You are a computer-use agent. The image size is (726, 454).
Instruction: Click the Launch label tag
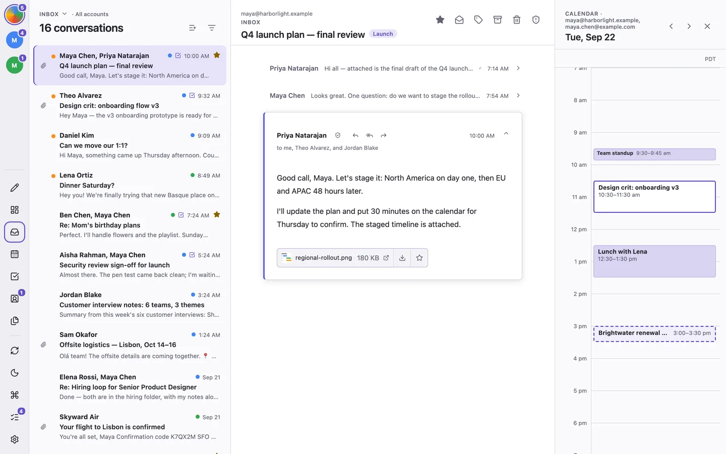[x=383, y=34]
